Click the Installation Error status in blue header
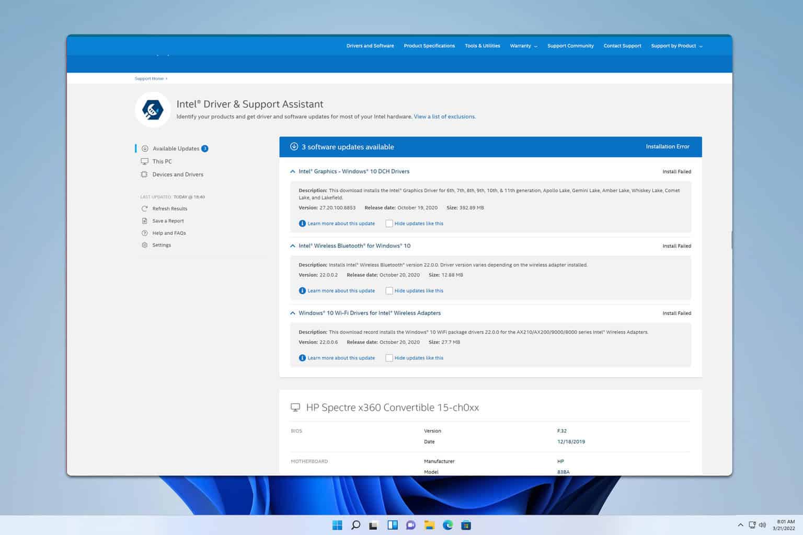This screenshot has width=803, height=535. click(668, 146)
